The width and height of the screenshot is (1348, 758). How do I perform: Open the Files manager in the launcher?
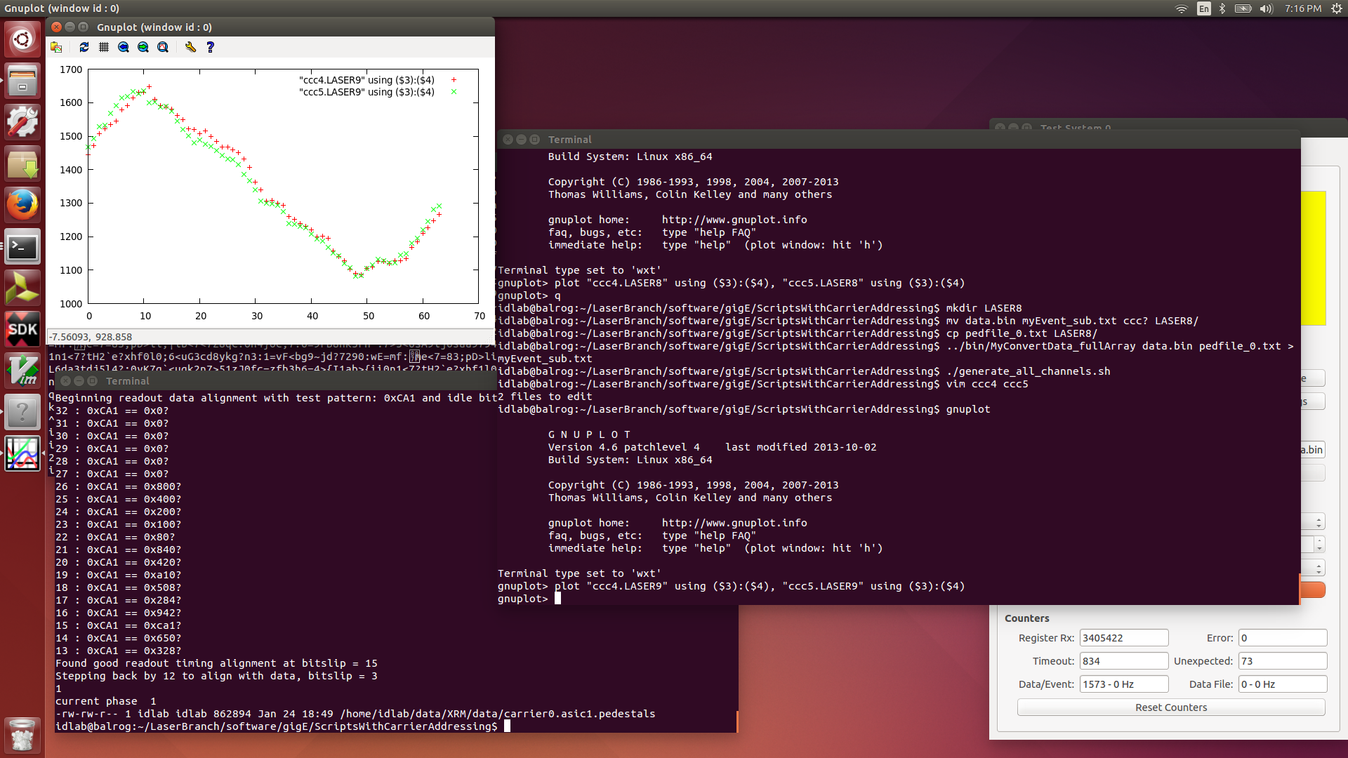[22, 81]
